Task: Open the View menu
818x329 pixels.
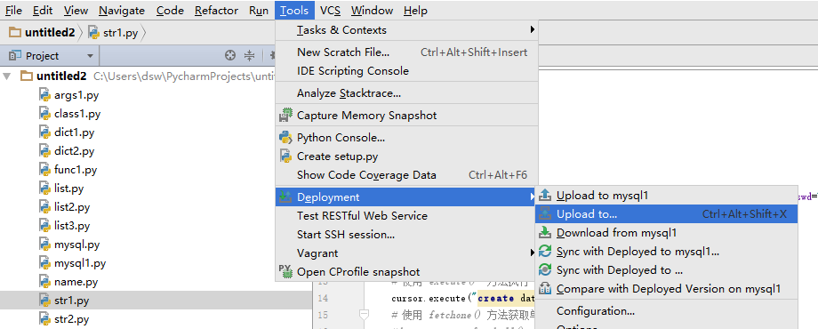Action: (x=76, y=11)
